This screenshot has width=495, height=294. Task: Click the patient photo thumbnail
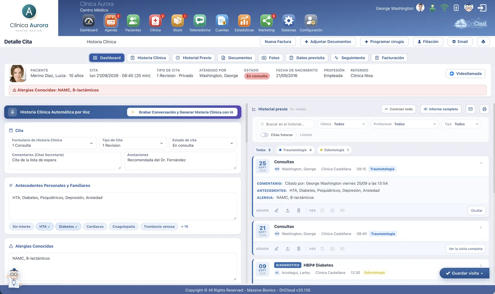click(x=17, y=73)
